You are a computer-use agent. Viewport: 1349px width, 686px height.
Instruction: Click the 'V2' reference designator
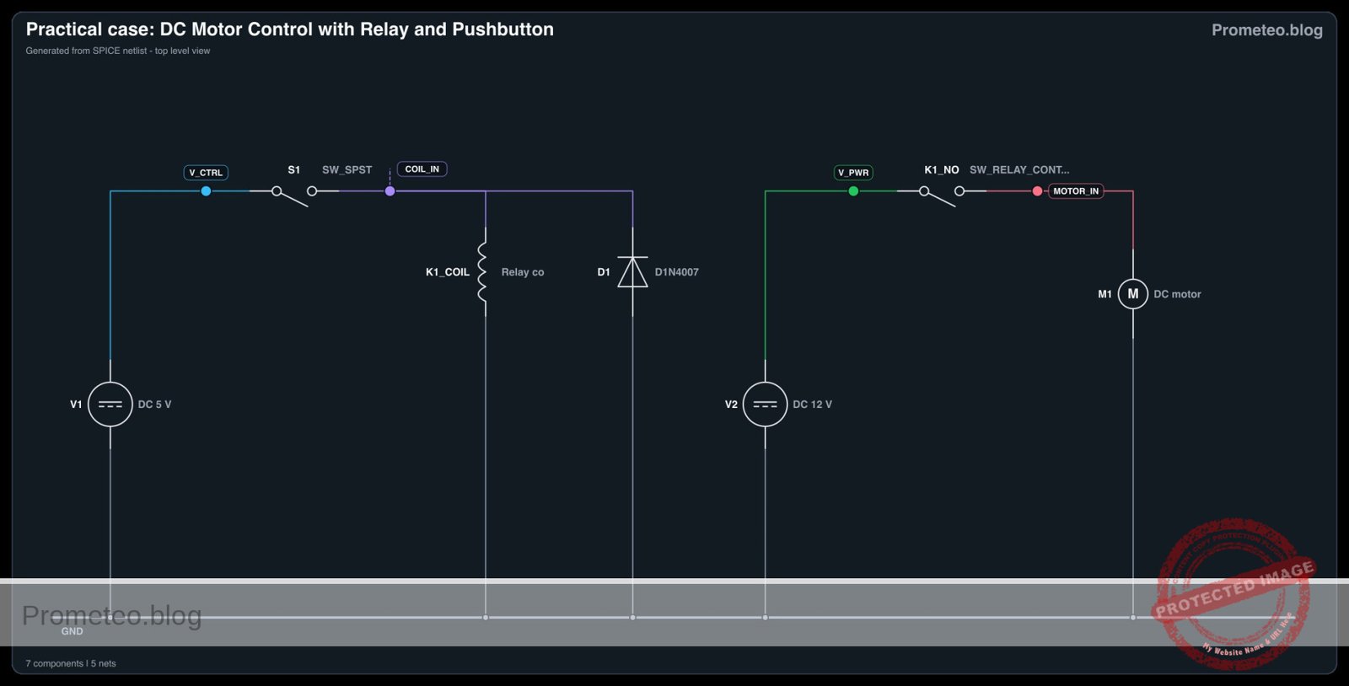coord(731,405)
